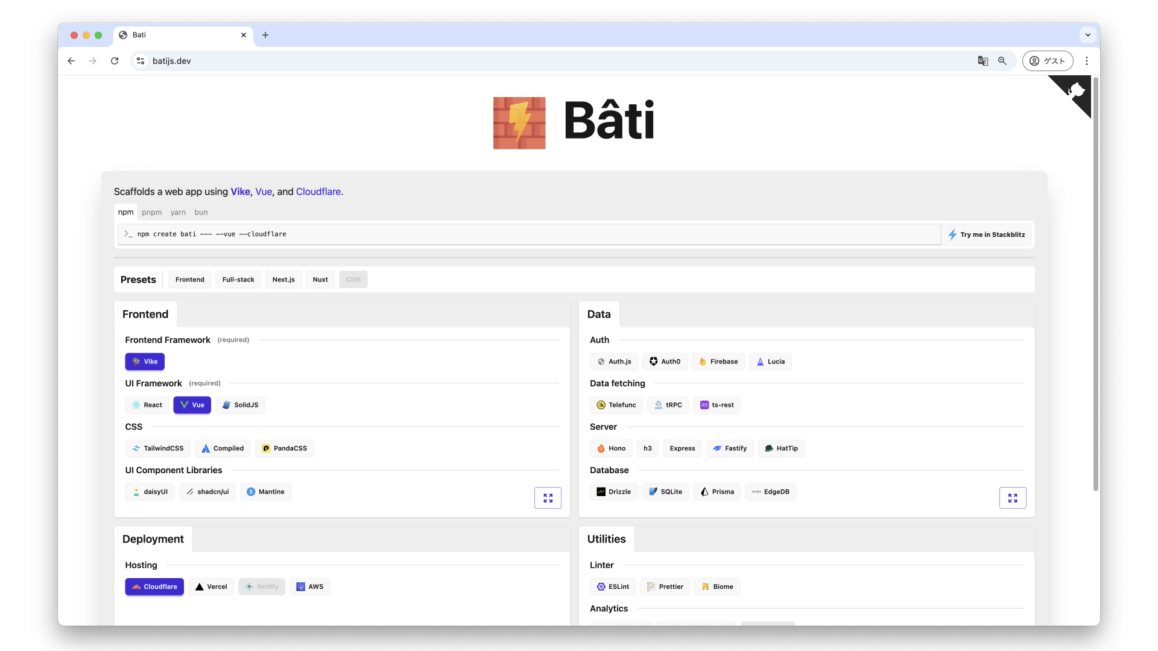The image size is (1158, 651).
Task: Select AWS hosting
Action: pyautogui.click(x=310, y=587)
